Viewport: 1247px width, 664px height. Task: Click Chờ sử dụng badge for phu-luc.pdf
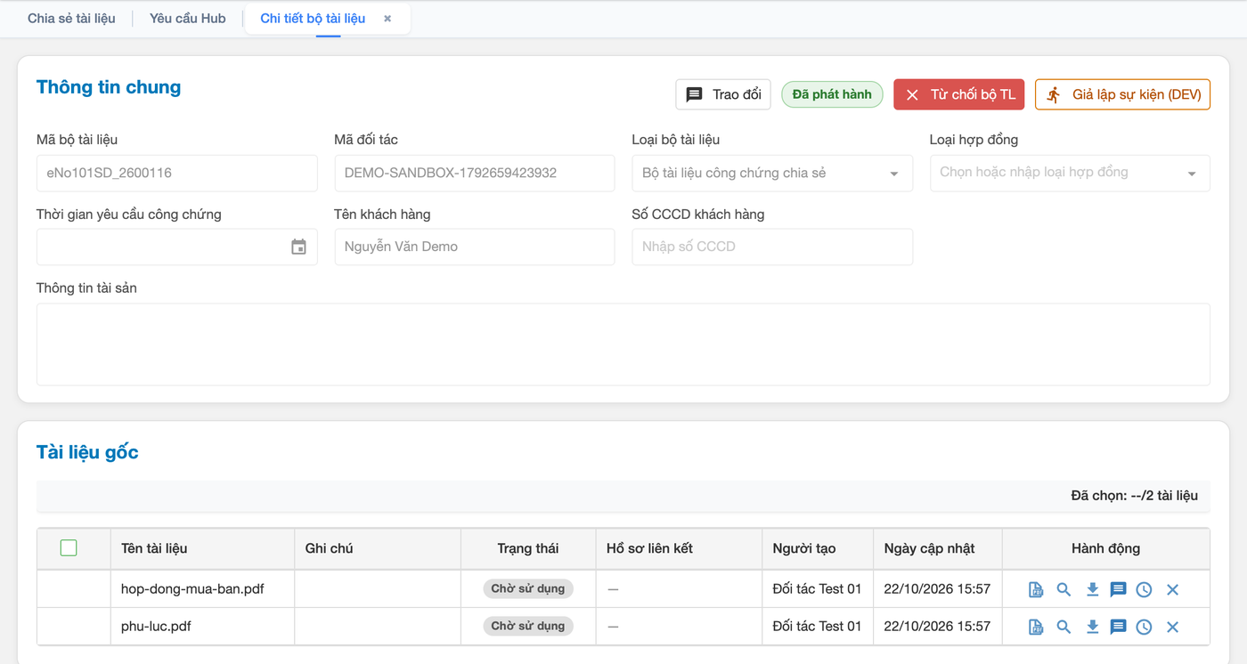528,627
